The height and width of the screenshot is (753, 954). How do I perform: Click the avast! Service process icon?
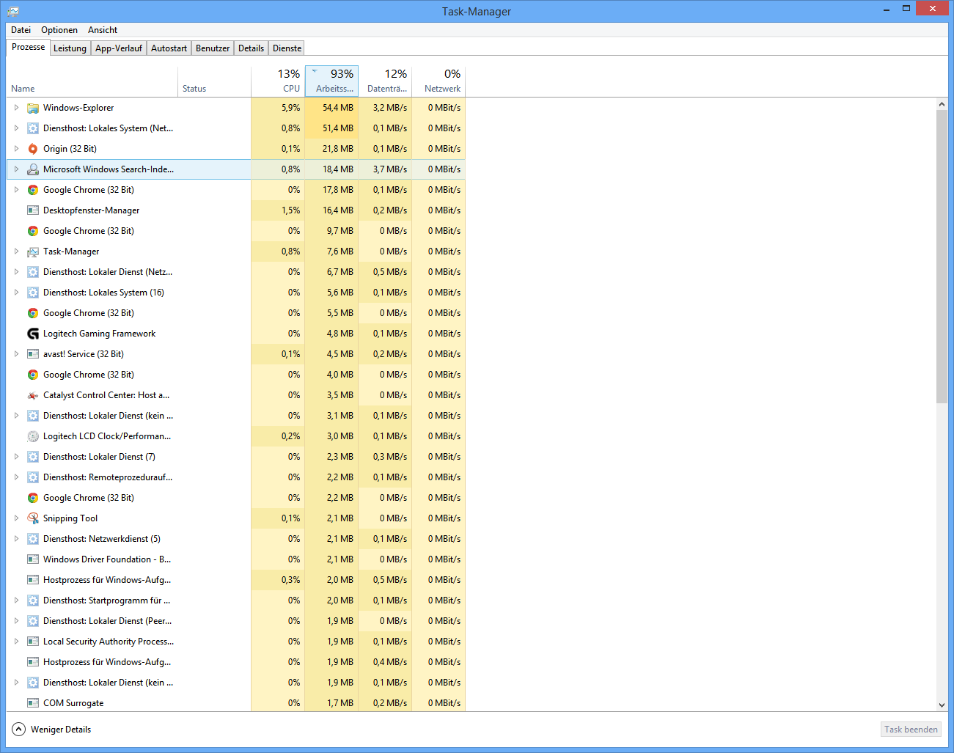tap(33, 354)
